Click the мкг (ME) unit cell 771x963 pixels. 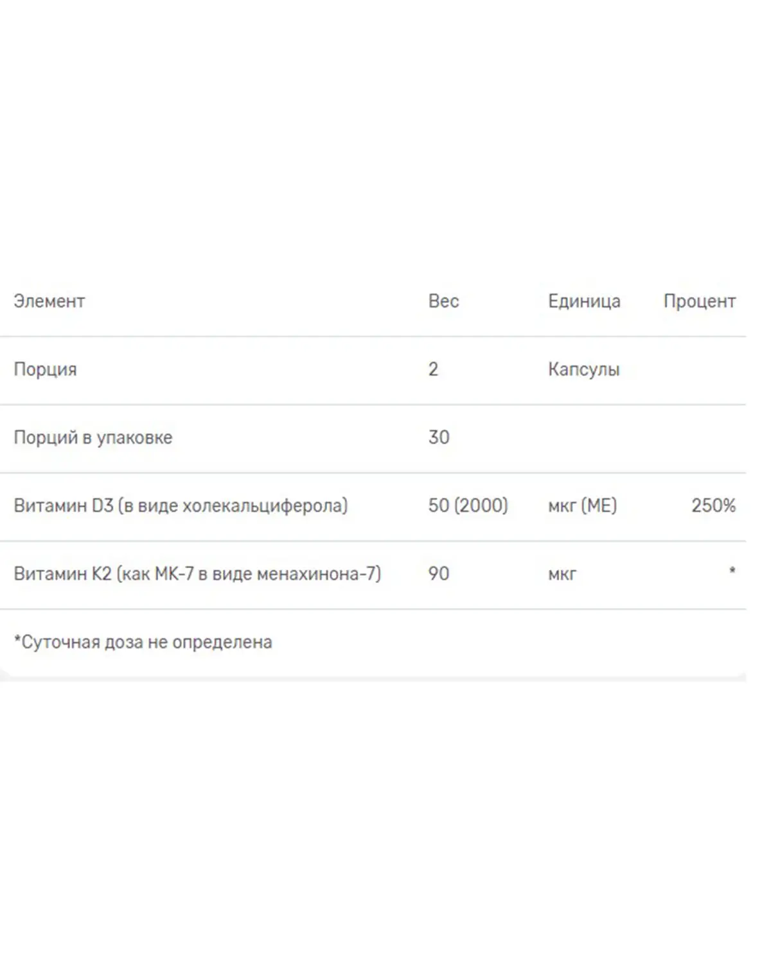pyautogui.click(x=582, y=506)
